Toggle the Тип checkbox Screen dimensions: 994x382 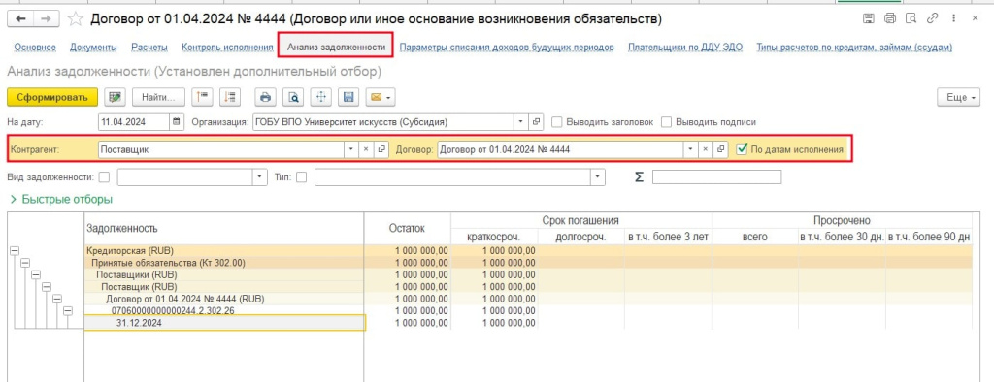coord(301,177)
